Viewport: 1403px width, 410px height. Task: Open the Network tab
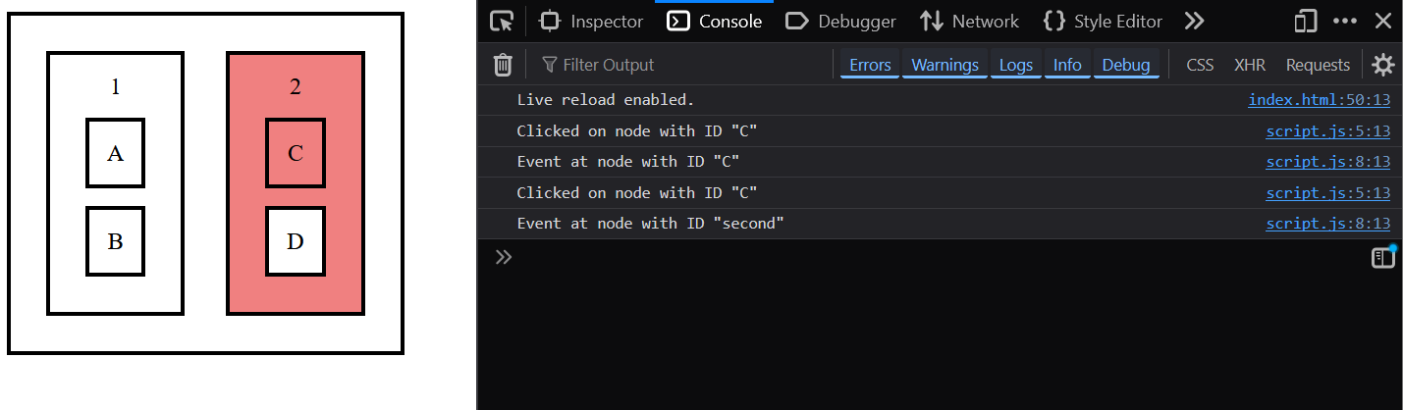[970, 22]
